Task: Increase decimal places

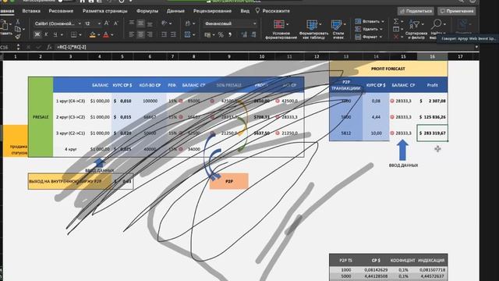Action: (x=244, y=34)
